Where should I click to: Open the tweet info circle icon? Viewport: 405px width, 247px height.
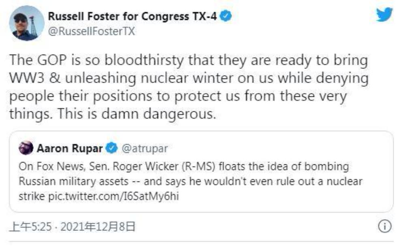384,226
